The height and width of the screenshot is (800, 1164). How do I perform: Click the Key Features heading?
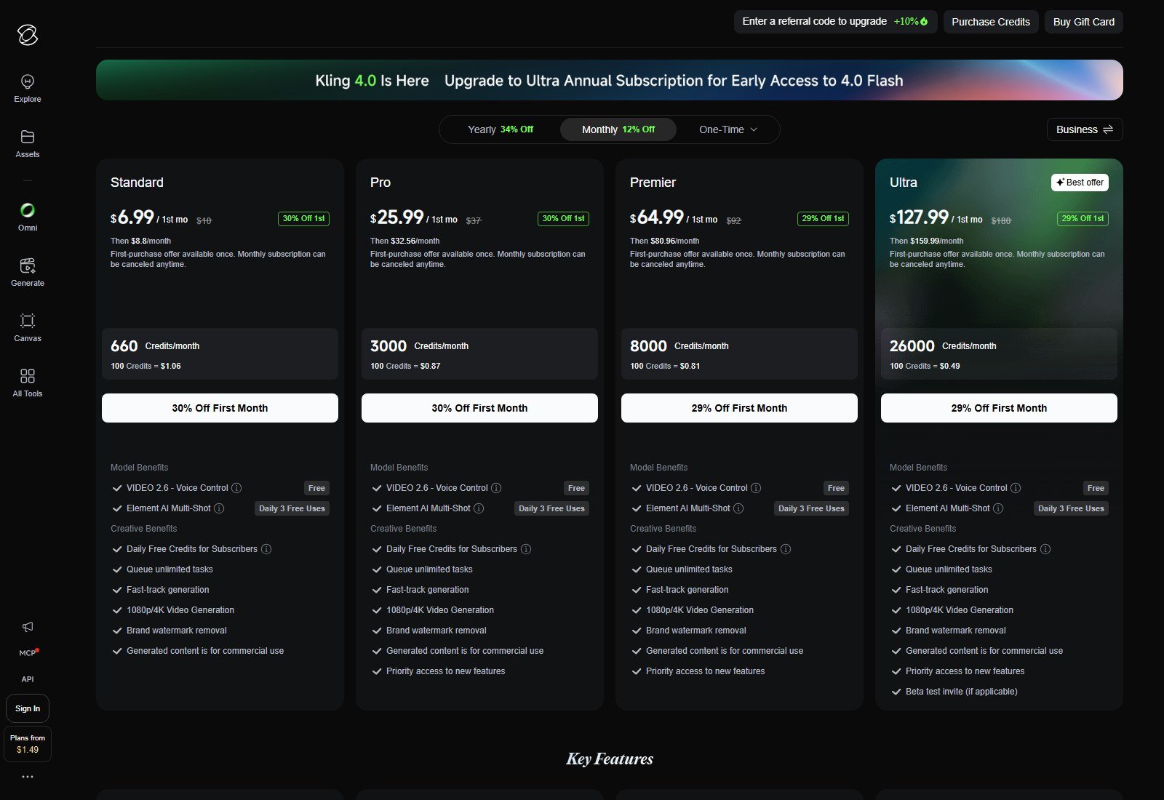pyautogui.click(x=610, y=759)
